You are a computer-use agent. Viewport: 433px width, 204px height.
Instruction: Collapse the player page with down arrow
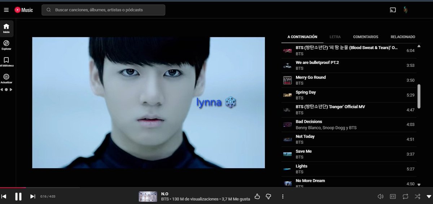tap(429, 196)
